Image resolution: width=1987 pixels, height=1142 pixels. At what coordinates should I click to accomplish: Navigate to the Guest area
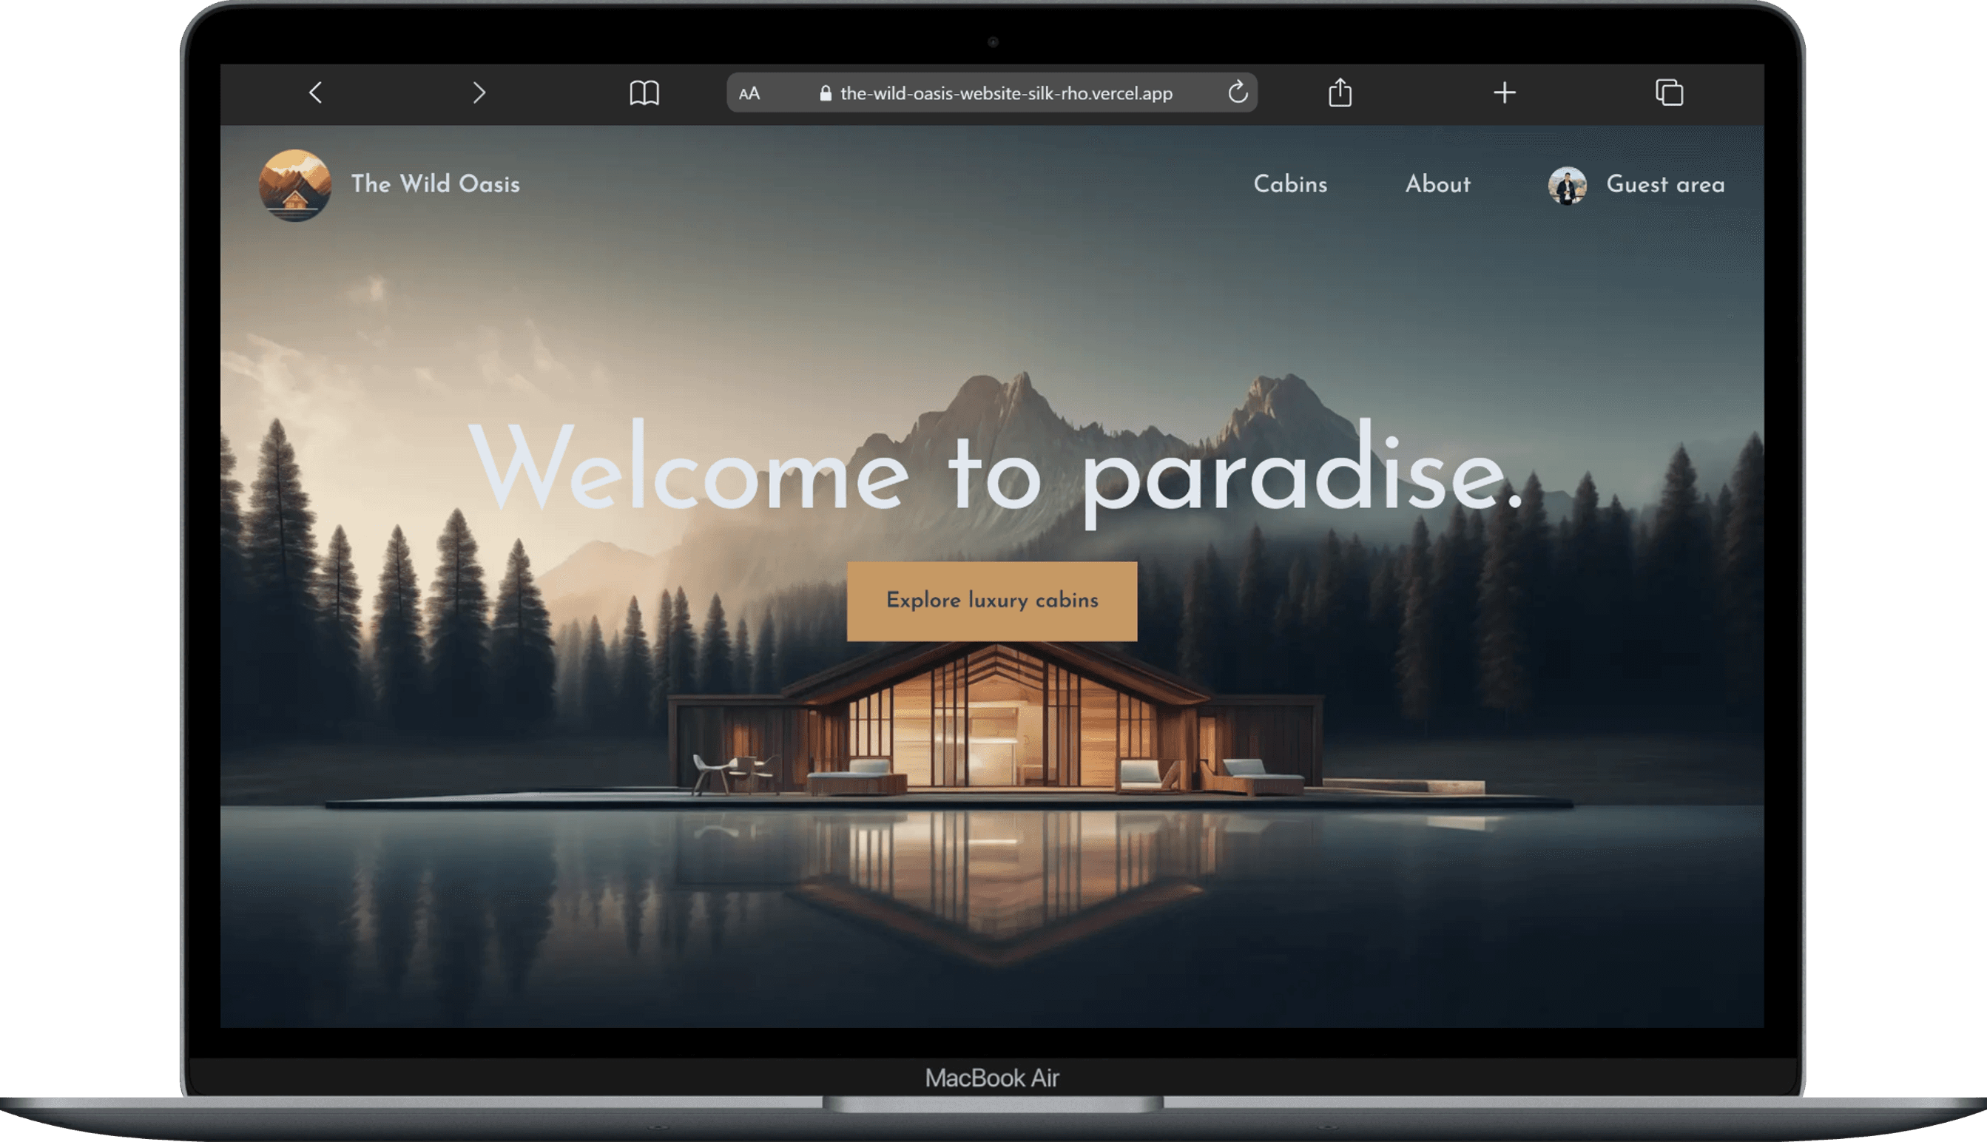1664,185
